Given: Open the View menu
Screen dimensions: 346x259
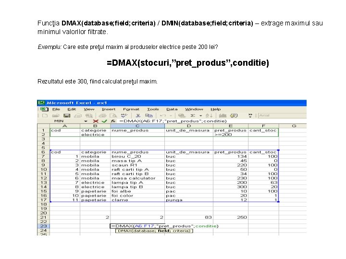Looking at the screenshot, I should pos(89,109).
